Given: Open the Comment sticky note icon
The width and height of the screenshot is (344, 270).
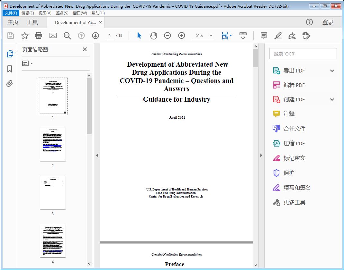Looking at the screenshot, I should pos(263,36).
